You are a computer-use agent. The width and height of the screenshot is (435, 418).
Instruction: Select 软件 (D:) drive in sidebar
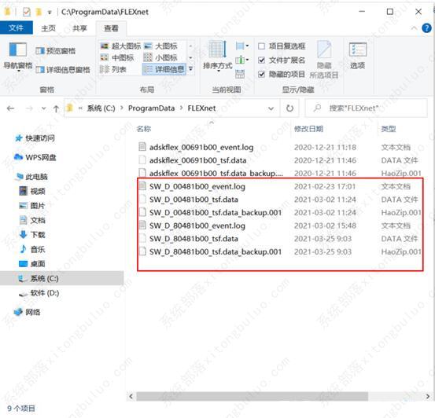click(39, 293)
